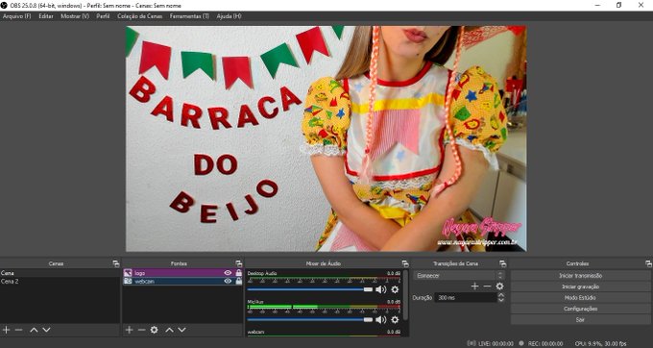Toggle lock on the webcam source
The image size is (653, 348).
[x=238, y=282]
